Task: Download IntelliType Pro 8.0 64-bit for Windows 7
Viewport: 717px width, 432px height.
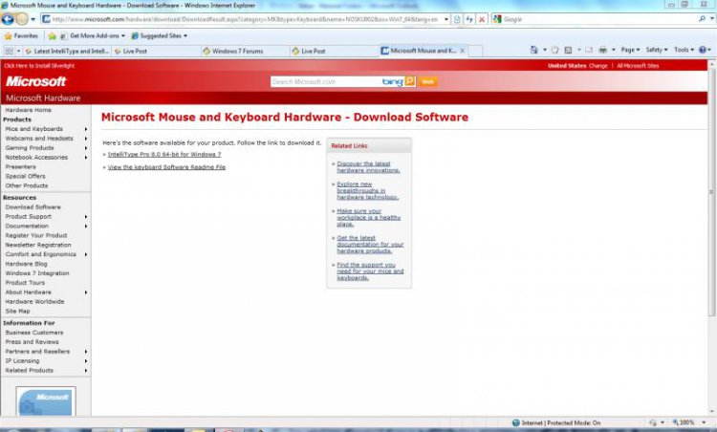Action: click(164, 155)
